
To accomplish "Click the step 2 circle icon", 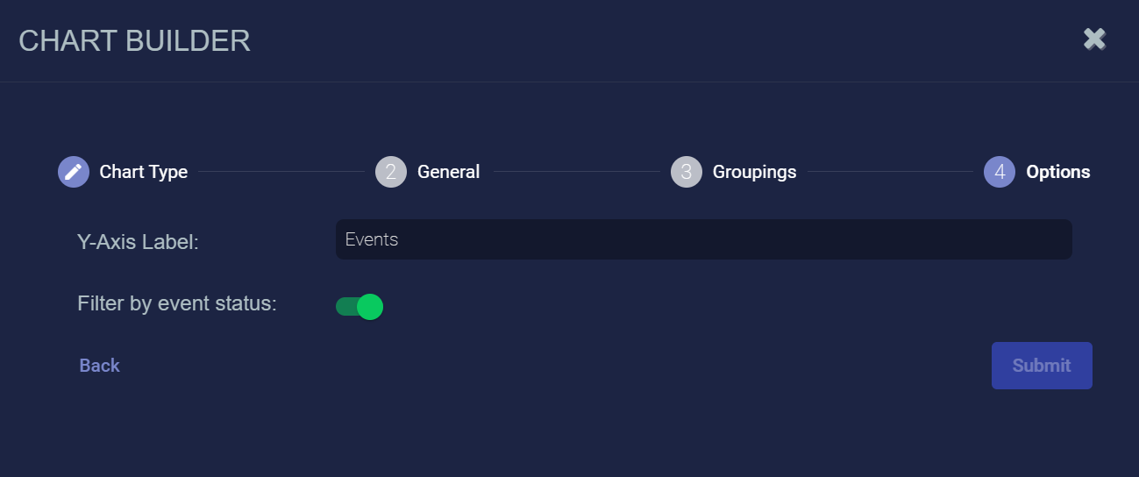I will pyautogui.click(x=391, y=172).
